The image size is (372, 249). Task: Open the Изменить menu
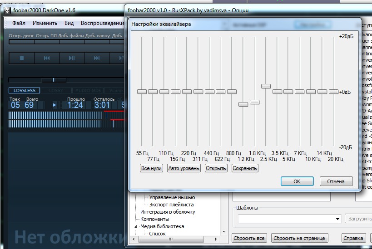point(45,23)
